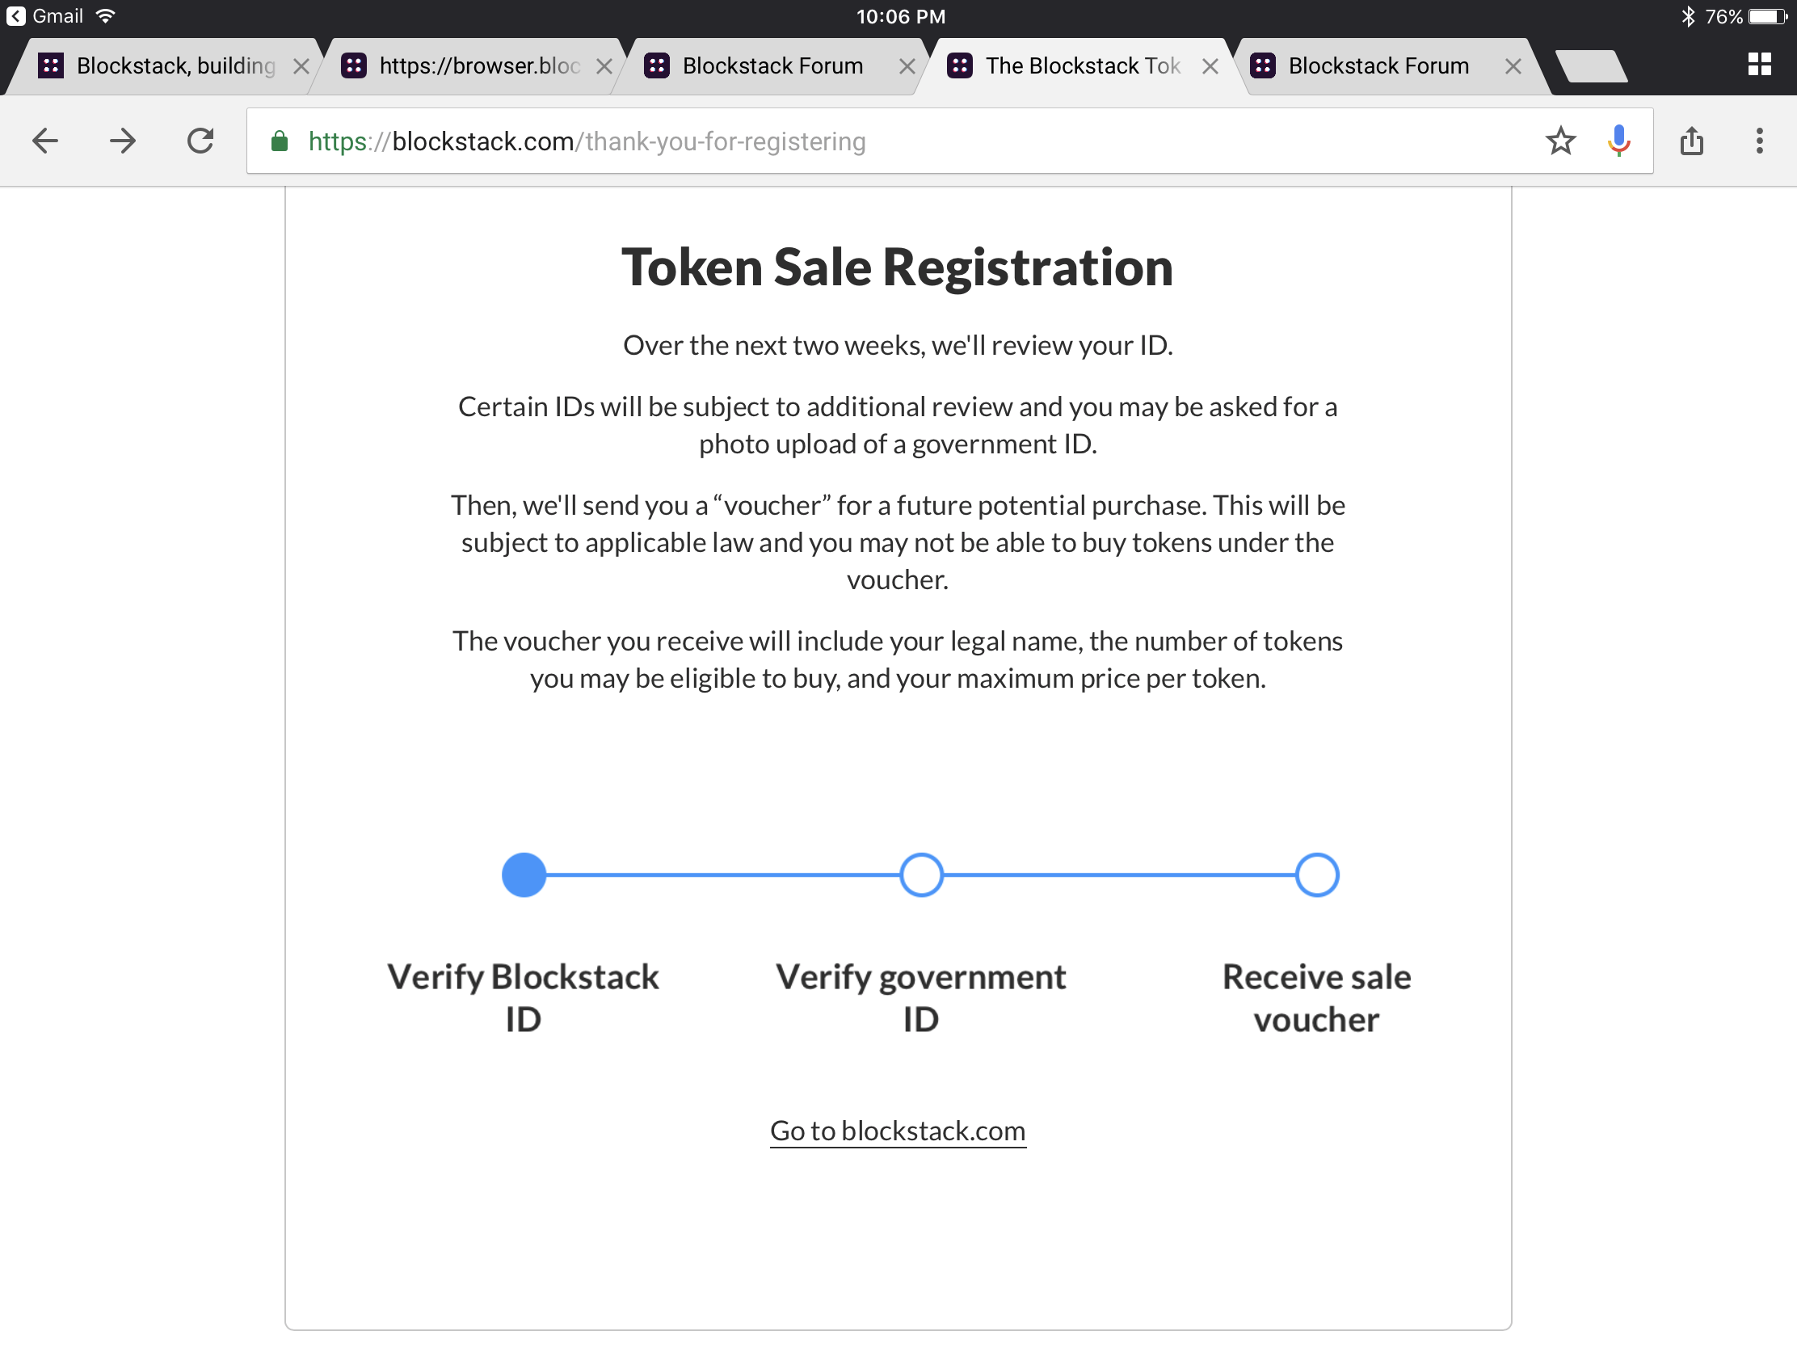The image size is (1797, 1348).
Task: Bookmark this page with the star icon
Action: point(1559,141)
